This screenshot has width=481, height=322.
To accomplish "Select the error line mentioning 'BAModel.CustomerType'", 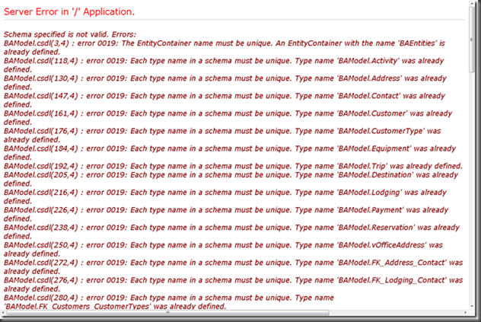I will (222, 135).
